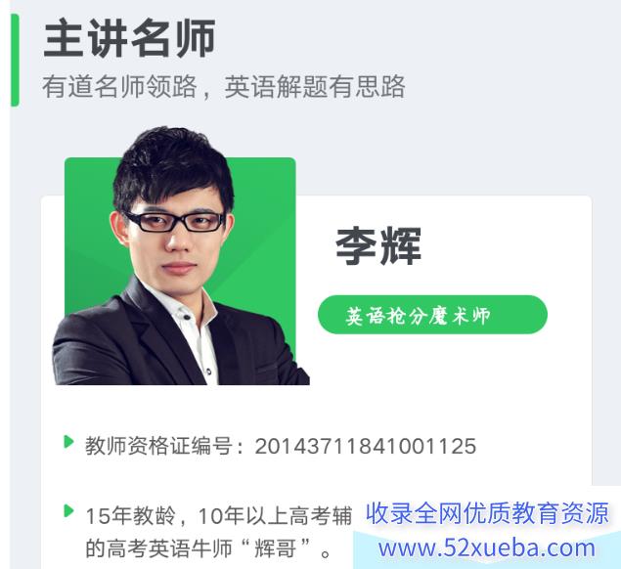
Task: Click the green vertical bar beside 主讲名师
Action: pyautogui.click(x=15, y=60)
